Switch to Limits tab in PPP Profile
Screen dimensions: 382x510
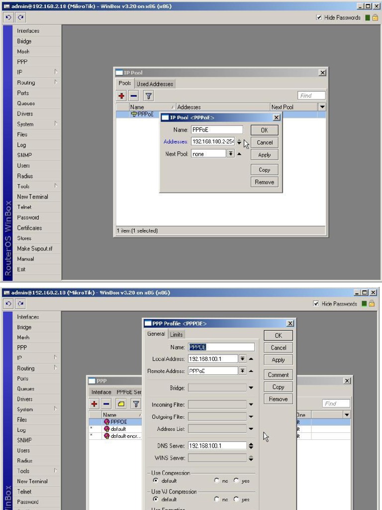pos(177,334)
